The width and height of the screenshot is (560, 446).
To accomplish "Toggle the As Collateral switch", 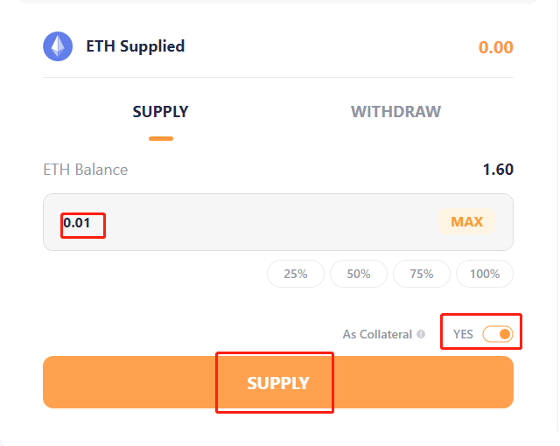I will point(497,334).
